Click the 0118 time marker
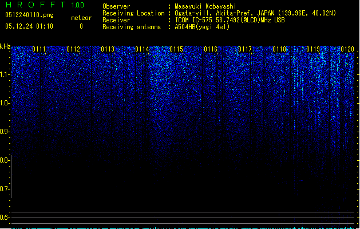This screenshot has width=360, height=229. [279, 49]
